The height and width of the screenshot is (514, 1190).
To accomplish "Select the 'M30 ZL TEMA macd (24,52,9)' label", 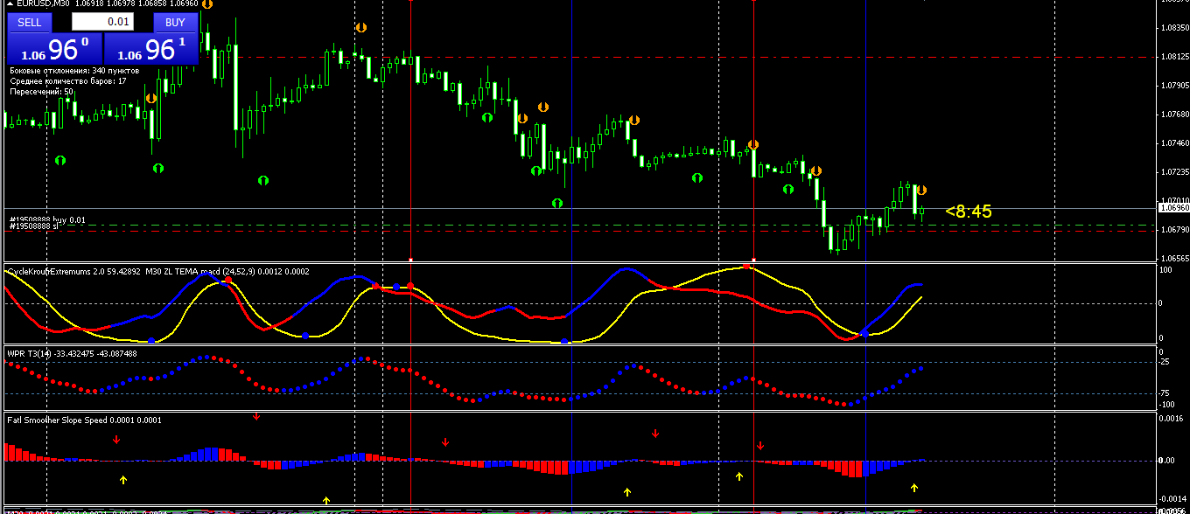I will (x=201, y=272).
